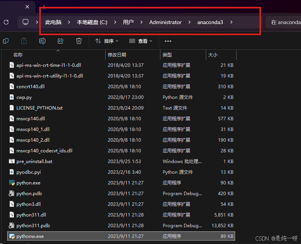Click the paste clipboard icon
This screenshot has width=301, height=244.
[x=24, y=41]
